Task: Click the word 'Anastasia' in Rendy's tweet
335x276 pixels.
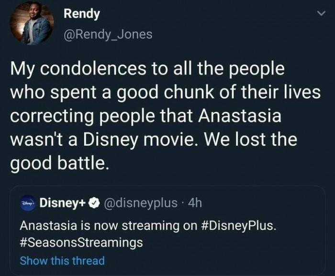Action: (254, 117)
